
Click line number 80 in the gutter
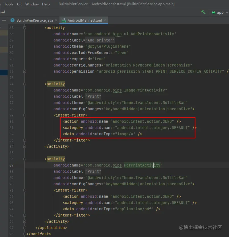click(11, 122)
